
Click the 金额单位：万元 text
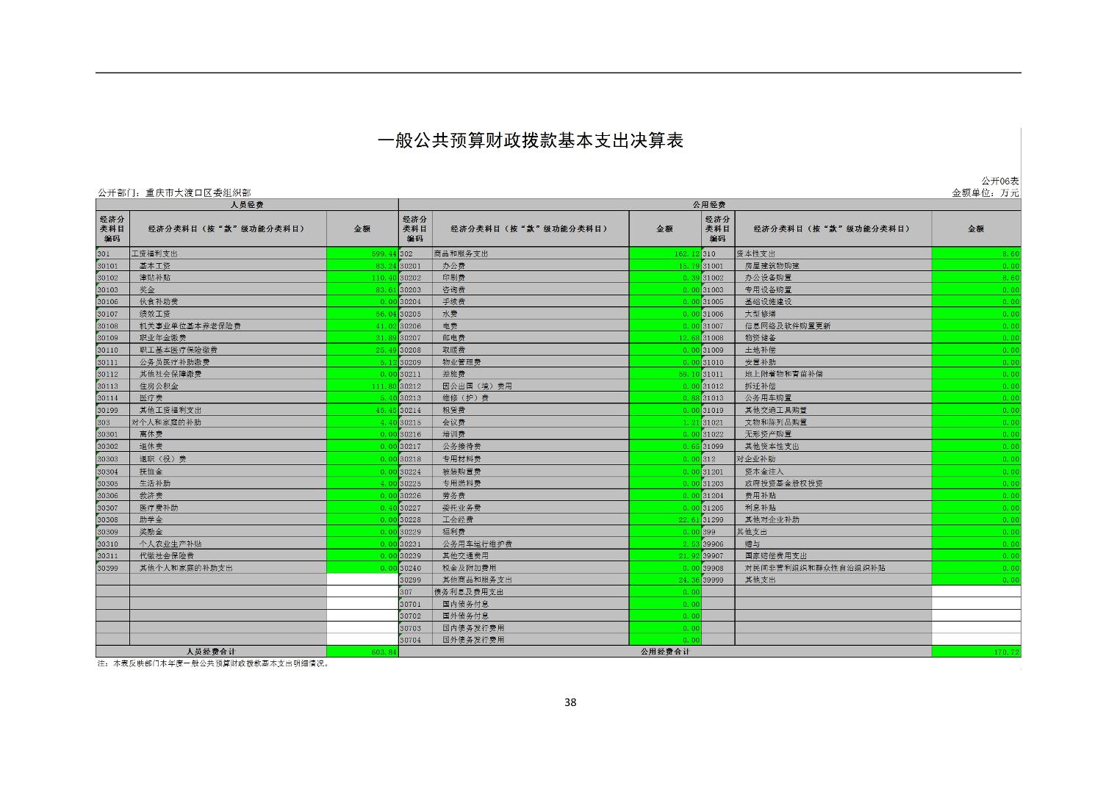[985, 192]
